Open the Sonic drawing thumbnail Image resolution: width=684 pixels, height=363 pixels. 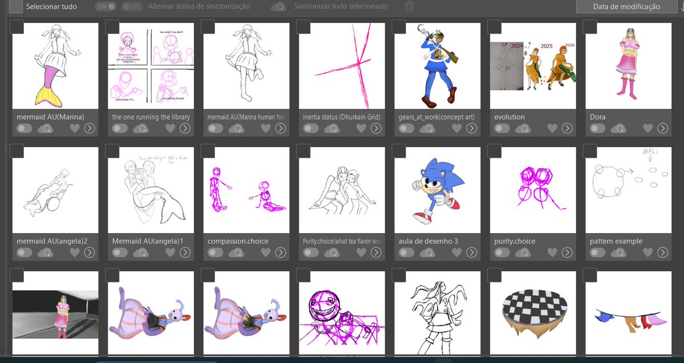pos(437,190)
